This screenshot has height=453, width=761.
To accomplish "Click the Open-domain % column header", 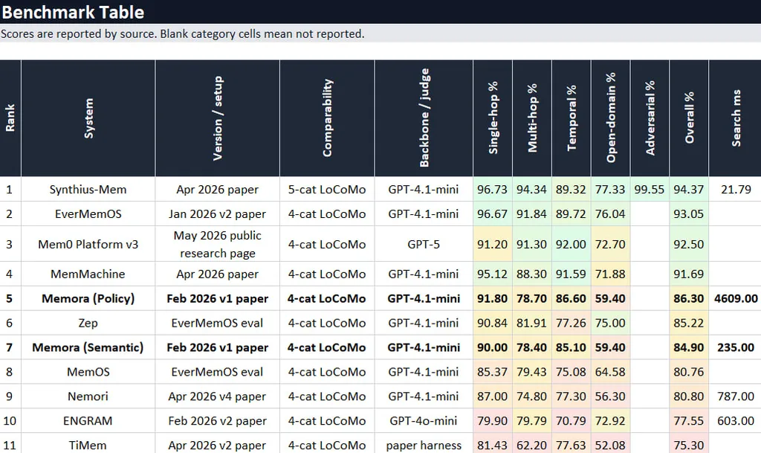I will [611, 118].
